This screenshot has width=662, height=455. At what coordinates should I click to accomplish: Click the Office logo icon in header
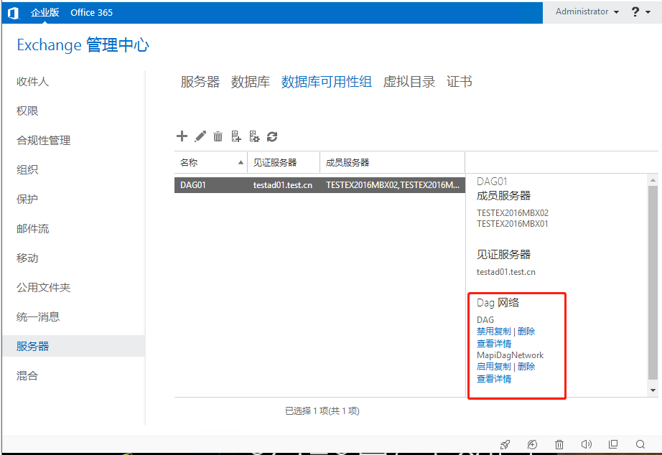coord(14,13)
